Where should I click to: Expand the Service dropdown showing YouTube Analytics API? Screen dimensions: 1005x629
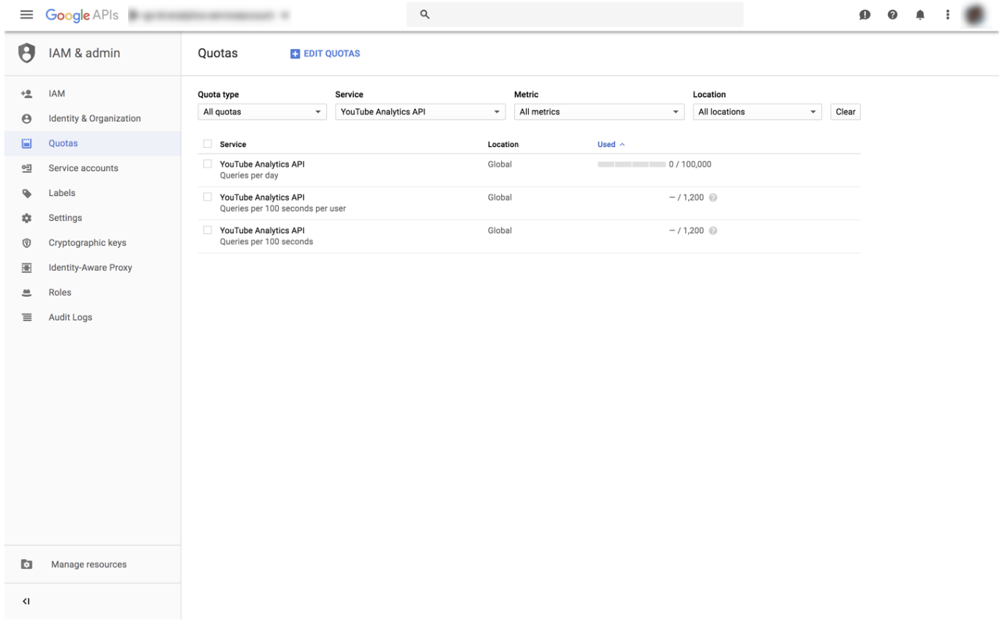click(x=420, y=112)
